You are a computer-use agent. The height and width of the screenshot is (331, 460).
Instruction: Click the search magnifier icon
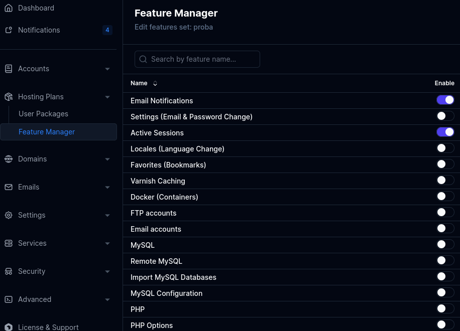tap(143, 59)
